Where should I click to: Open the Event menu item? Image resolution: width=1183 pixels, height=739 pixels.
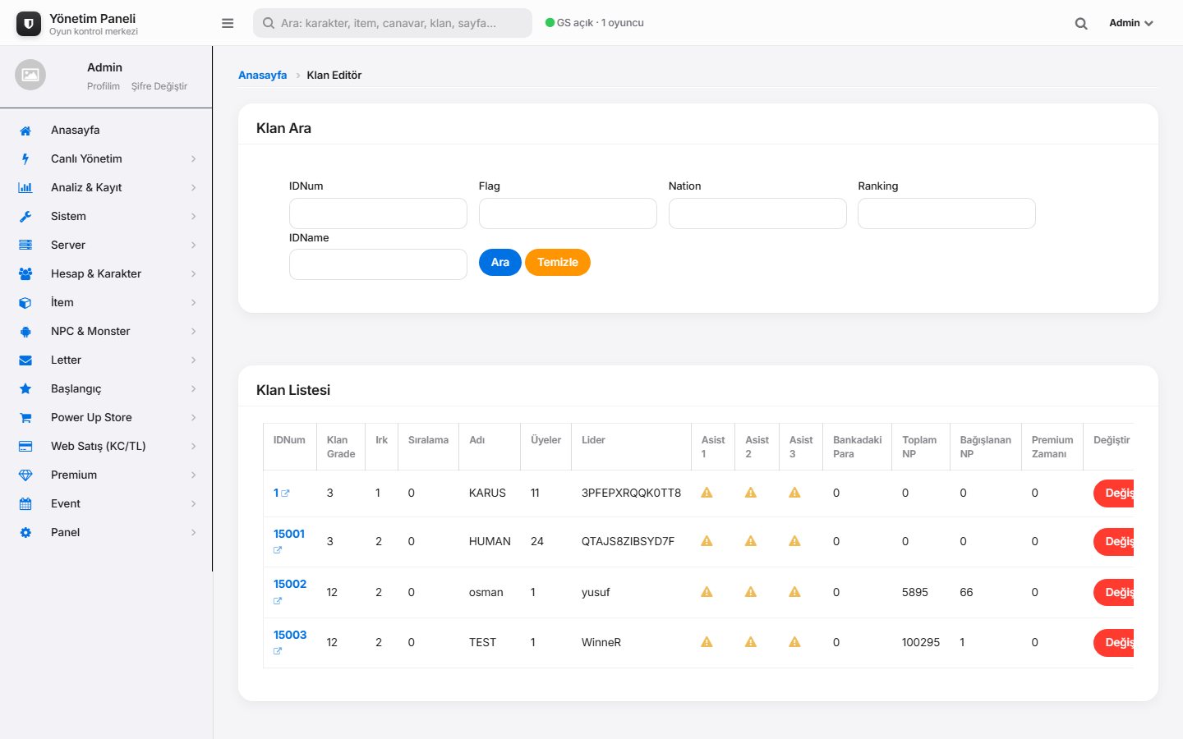pyautogui.click(x=106, y=504)
